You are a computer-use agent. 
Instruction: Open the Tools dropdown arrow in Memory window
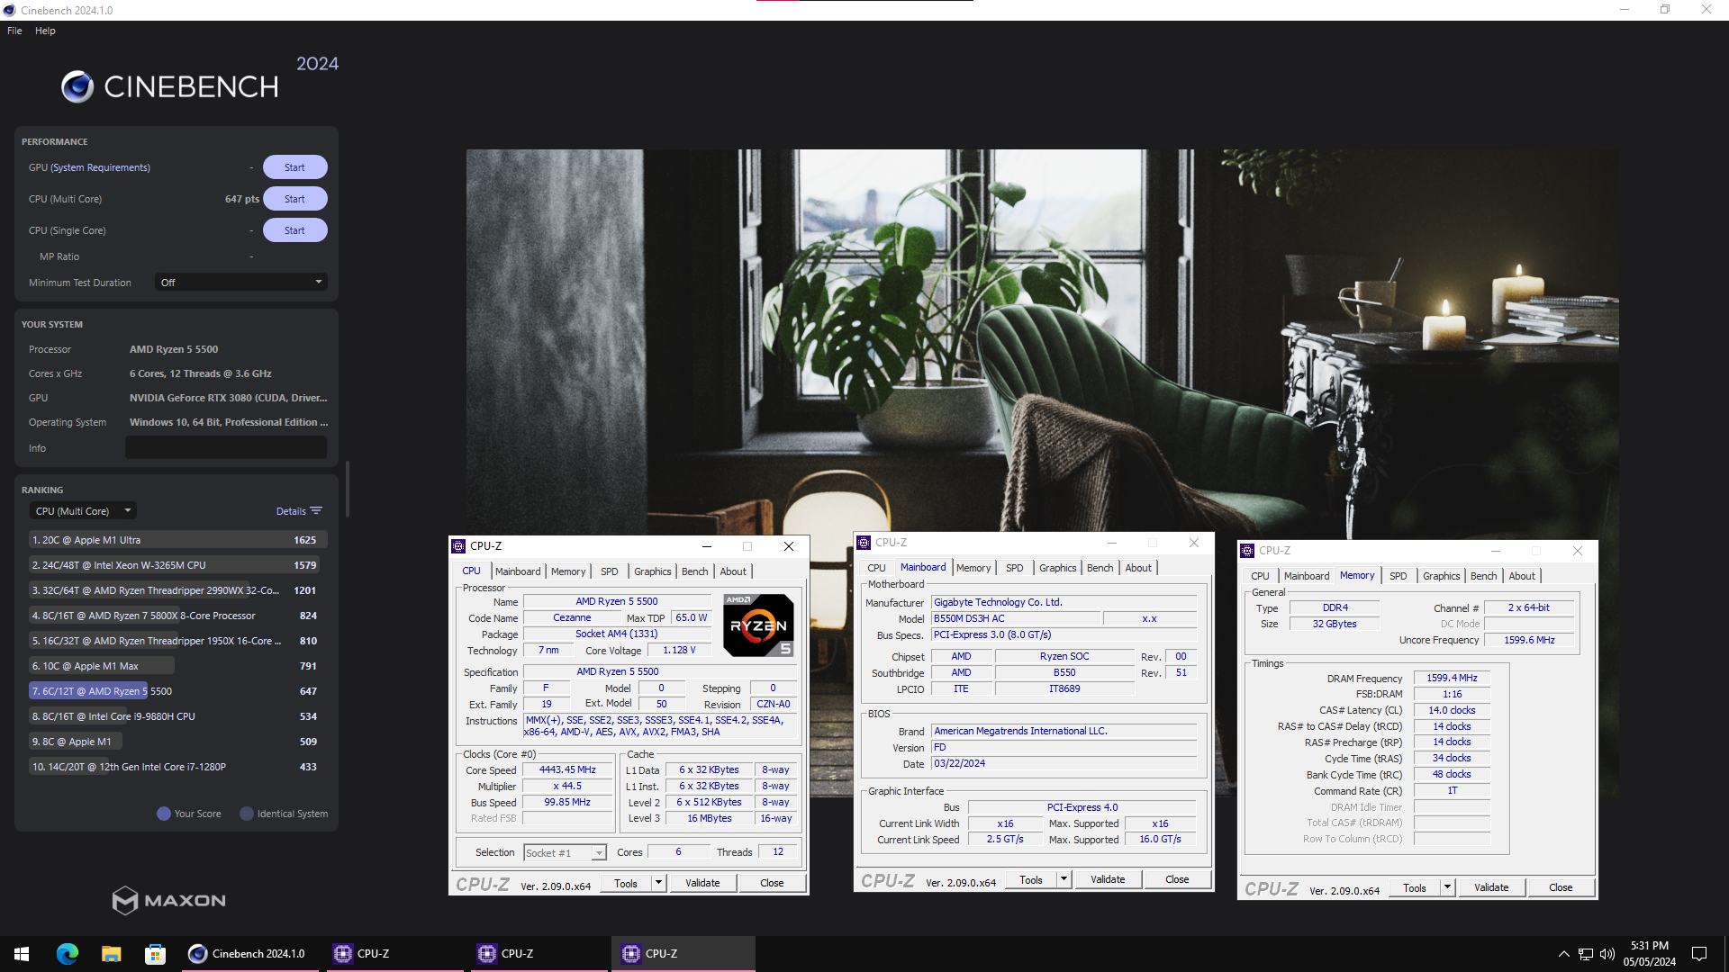(x=1447, y=888)
